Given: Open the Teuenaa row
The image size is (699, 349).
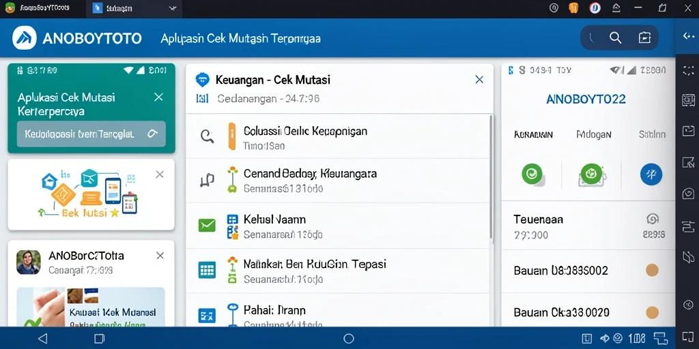Looking at the screenshot, I should 588,226.
